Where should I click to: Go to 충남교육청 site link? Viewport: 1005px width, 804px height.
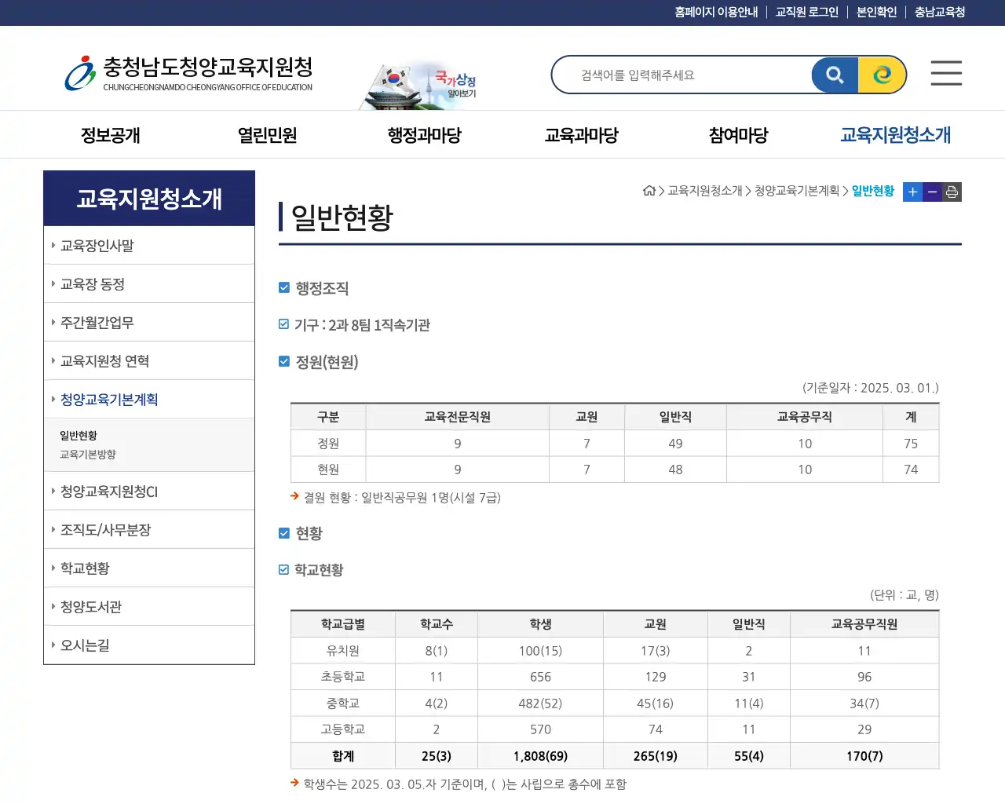click(x=940, y=12)
